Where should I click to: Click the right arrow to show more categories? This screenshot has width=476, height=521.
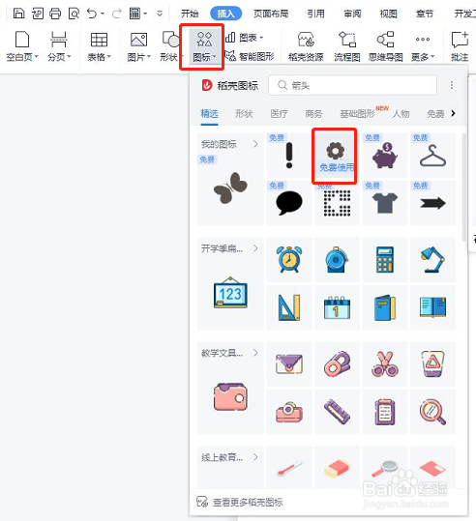pos(453,114)
